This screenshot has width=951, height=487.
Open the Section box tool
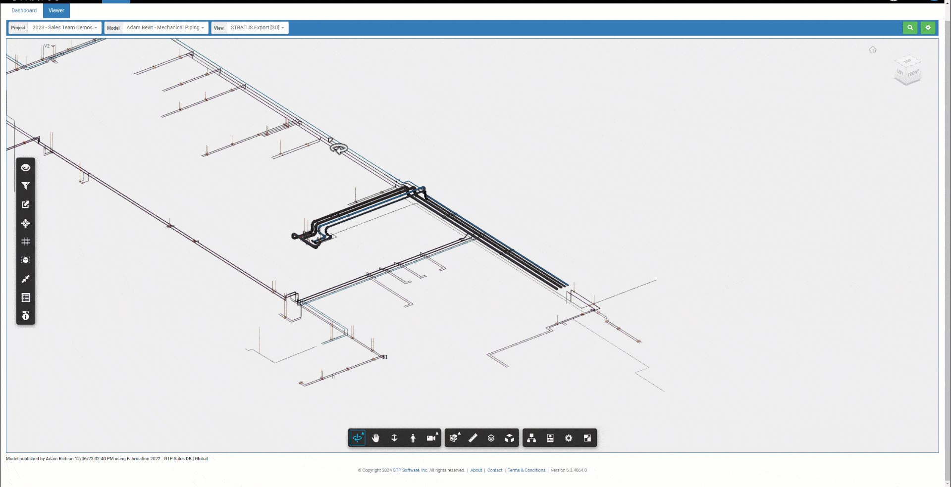tap(453, 438)
